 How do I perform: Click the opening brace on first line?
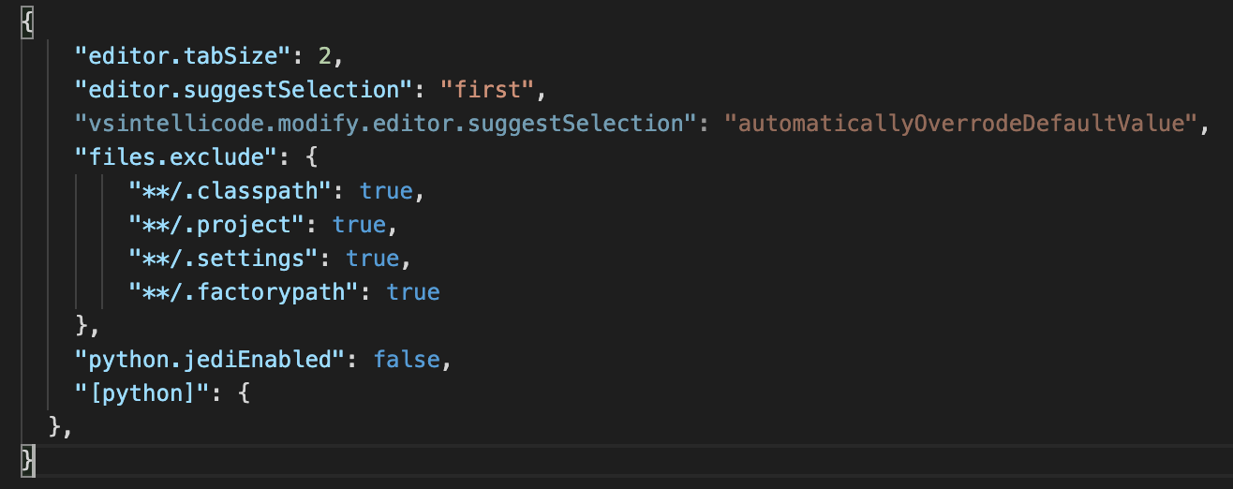(28, 22)
